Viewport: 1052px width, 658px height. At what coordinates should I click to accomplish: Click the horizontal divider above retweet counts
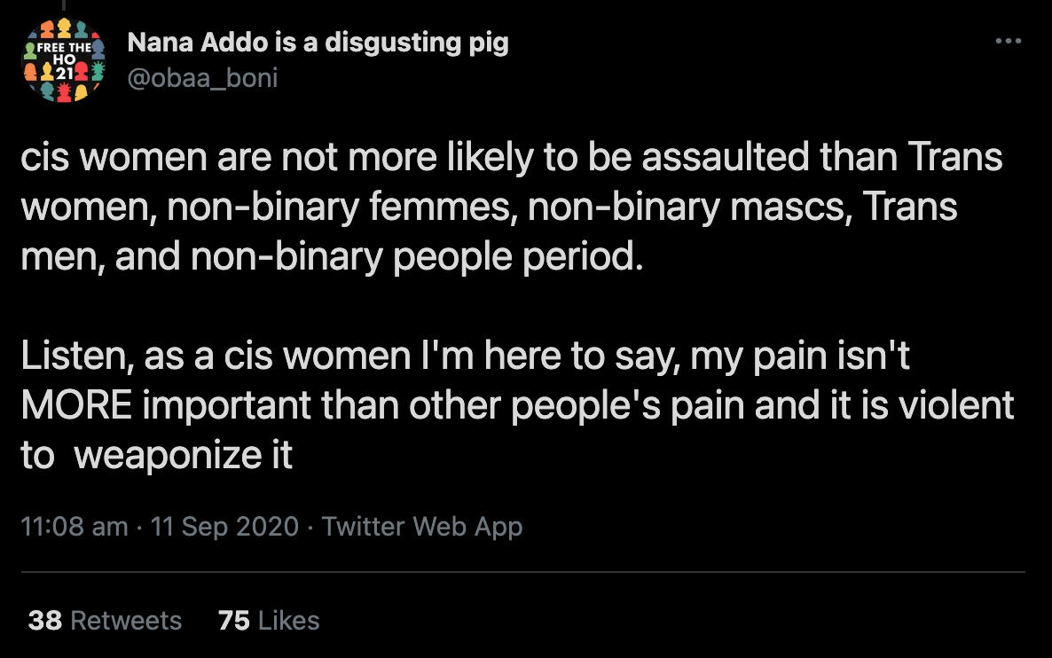523,572
